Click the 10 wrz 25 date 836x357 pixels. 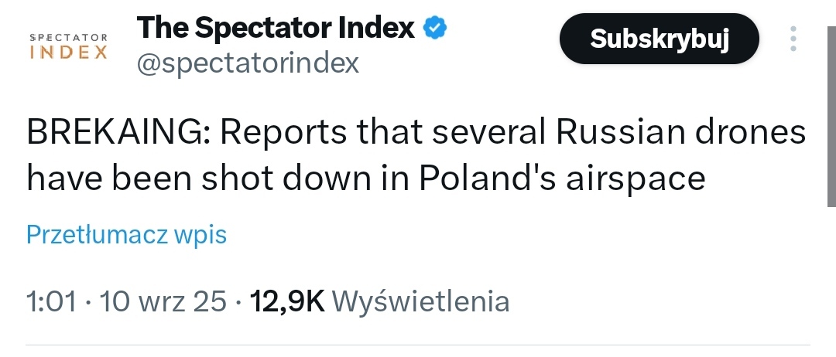coord(164,301)
